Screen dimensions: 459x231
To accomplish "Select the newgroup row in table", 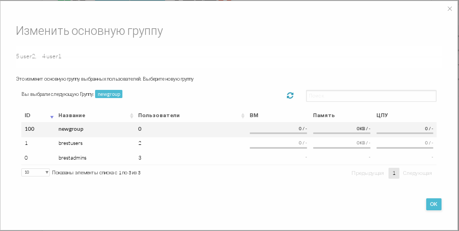I will coord(71,129).
